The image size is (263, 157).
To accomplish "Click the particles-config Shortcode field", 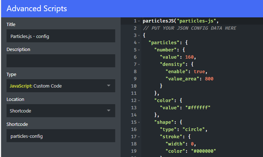I will point(61,136).
